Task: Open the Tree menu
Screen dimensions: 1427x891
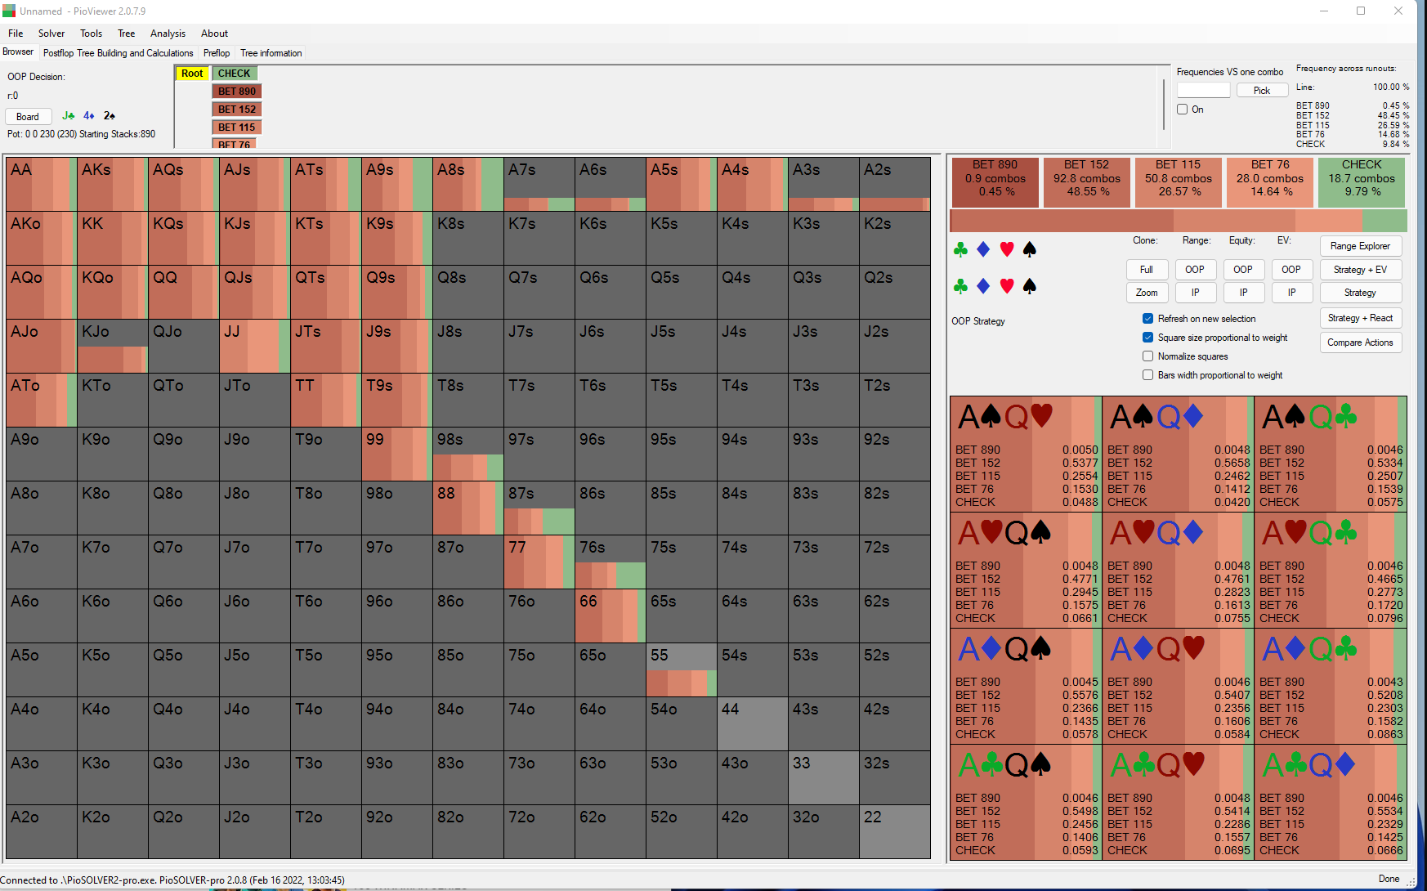Action: [x=127, y=34]
